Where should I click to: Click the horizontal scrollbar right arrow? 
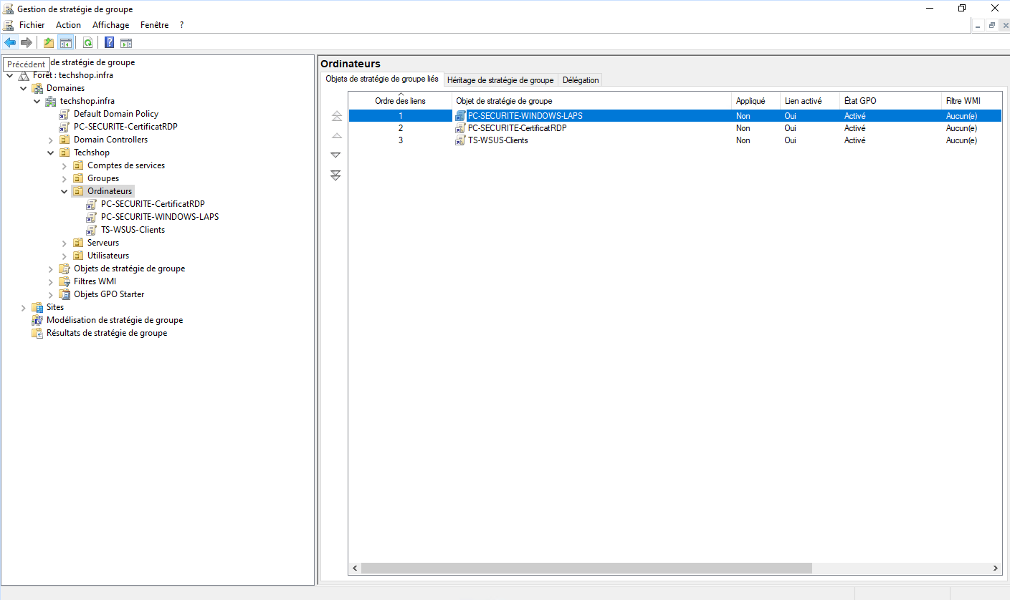pos(996,568)
